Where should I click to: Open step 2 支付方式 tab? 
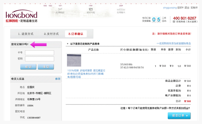[51, 34]
